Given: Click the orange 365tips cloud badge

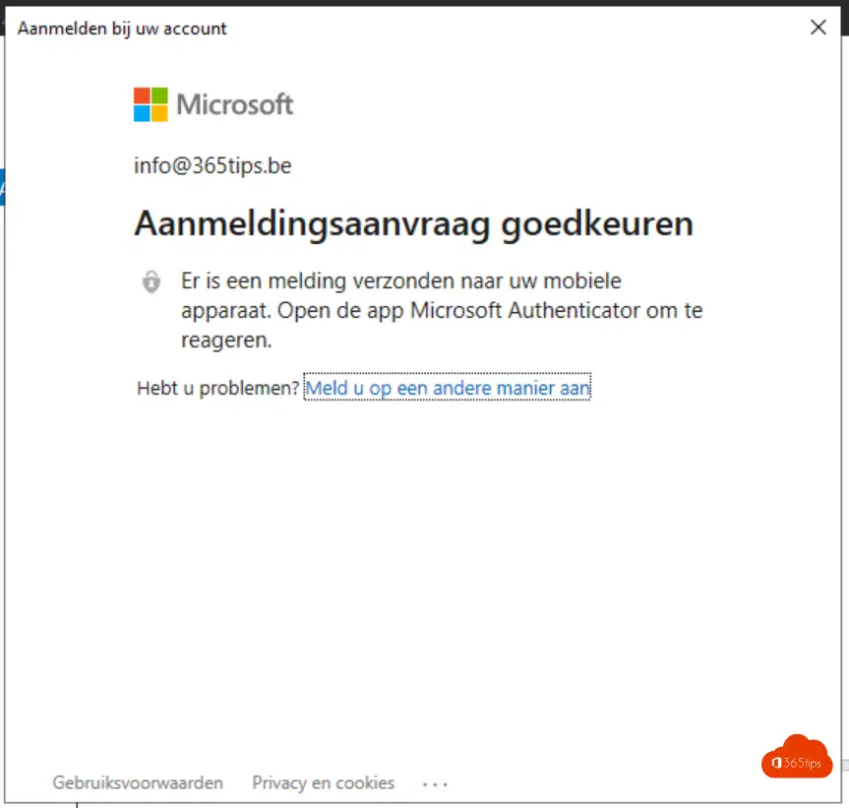Looking at the screenshot, I should tap(797, 757).
